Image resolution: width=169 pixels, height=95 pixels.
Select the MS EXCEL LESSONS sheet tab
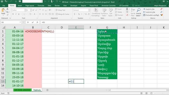22,90
